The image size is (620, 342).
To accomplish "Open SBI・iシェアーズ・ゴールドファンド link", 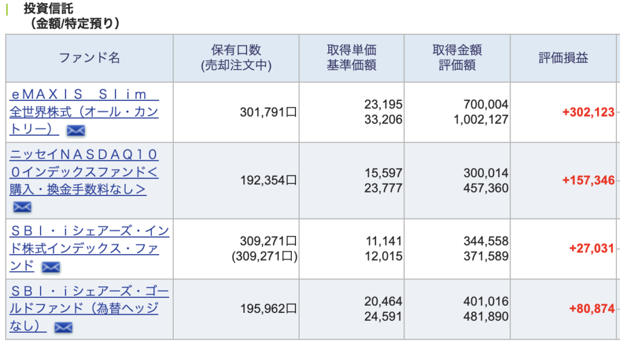I will click(x=89, y=300).
